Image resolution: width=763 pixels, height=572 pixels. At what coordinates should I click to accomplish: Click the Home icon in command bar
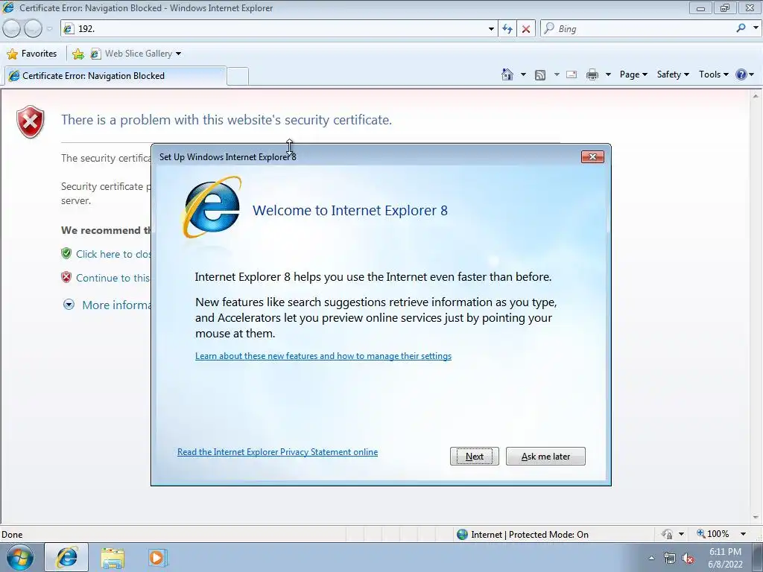[507, 74]
